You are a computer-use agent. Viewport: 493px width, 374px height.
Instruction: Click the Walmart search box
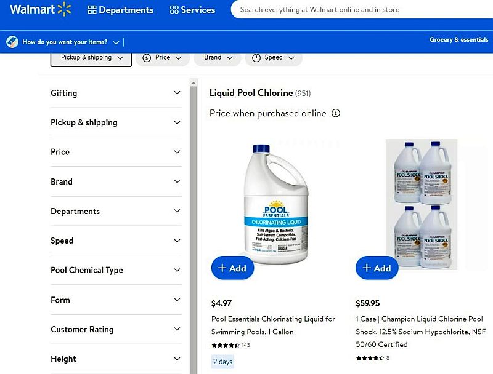point(362,10)
